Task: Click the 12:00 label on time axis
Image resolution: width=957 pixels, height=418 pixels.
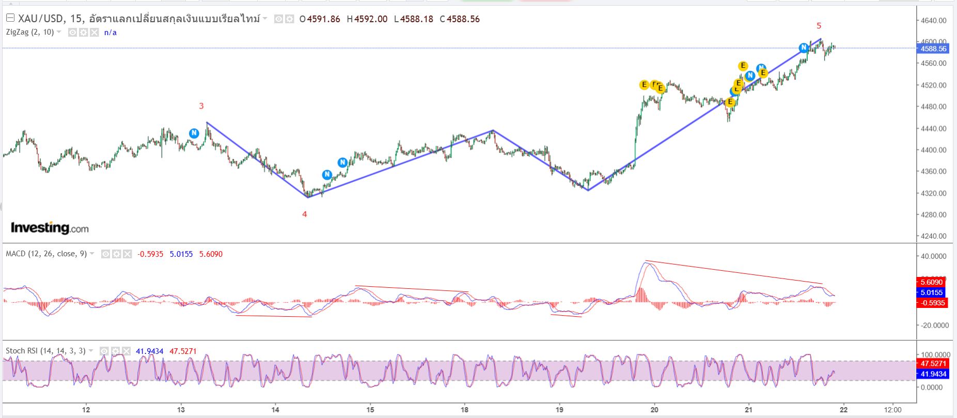Action: [x=892, y=410]
